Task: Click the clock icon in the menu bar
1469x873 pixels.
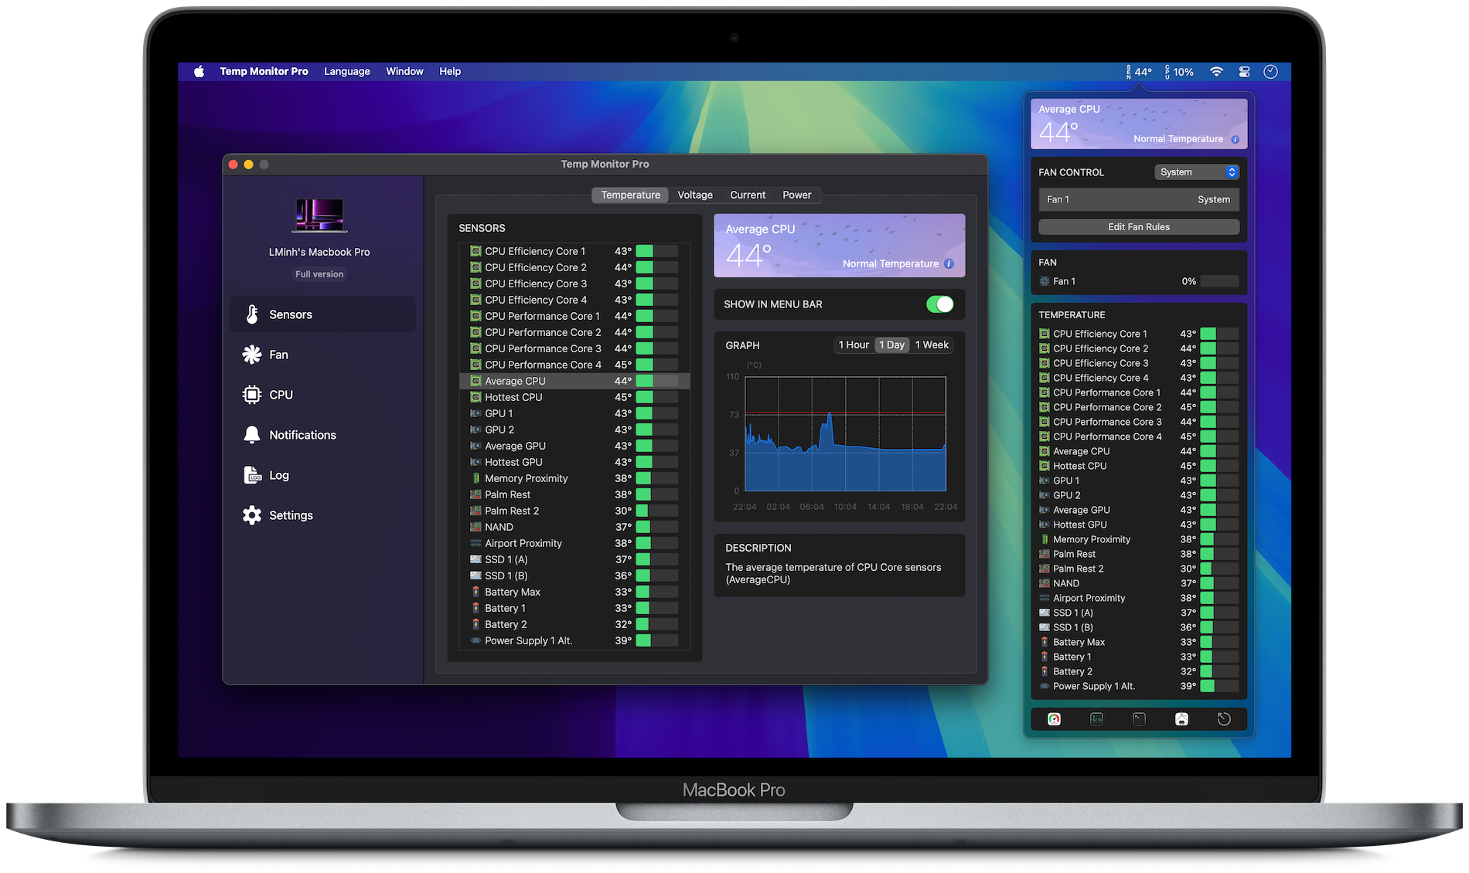Action: (x=1270, y=72)
